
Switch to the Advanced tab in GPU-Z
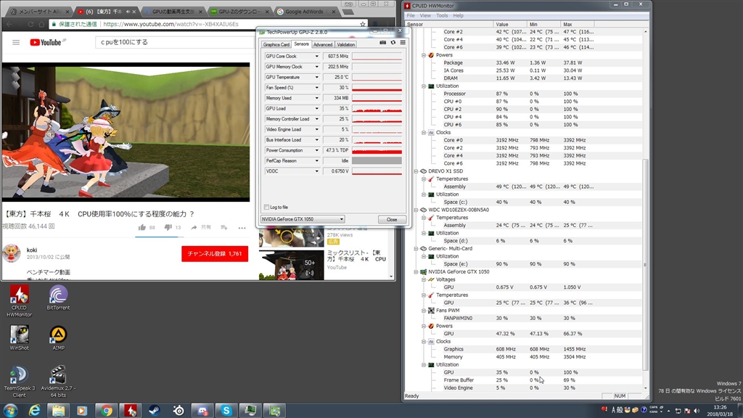click(x=323, y=44)
